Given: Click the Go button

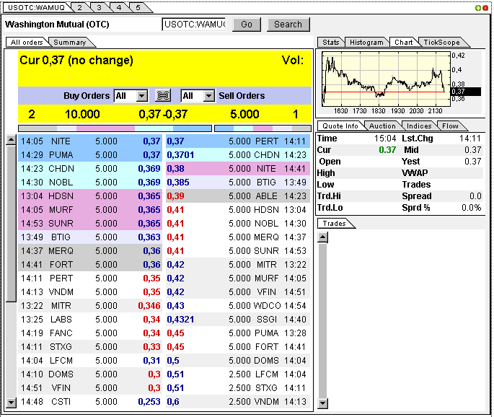Looking at the screenshot, I should [247, 25].
